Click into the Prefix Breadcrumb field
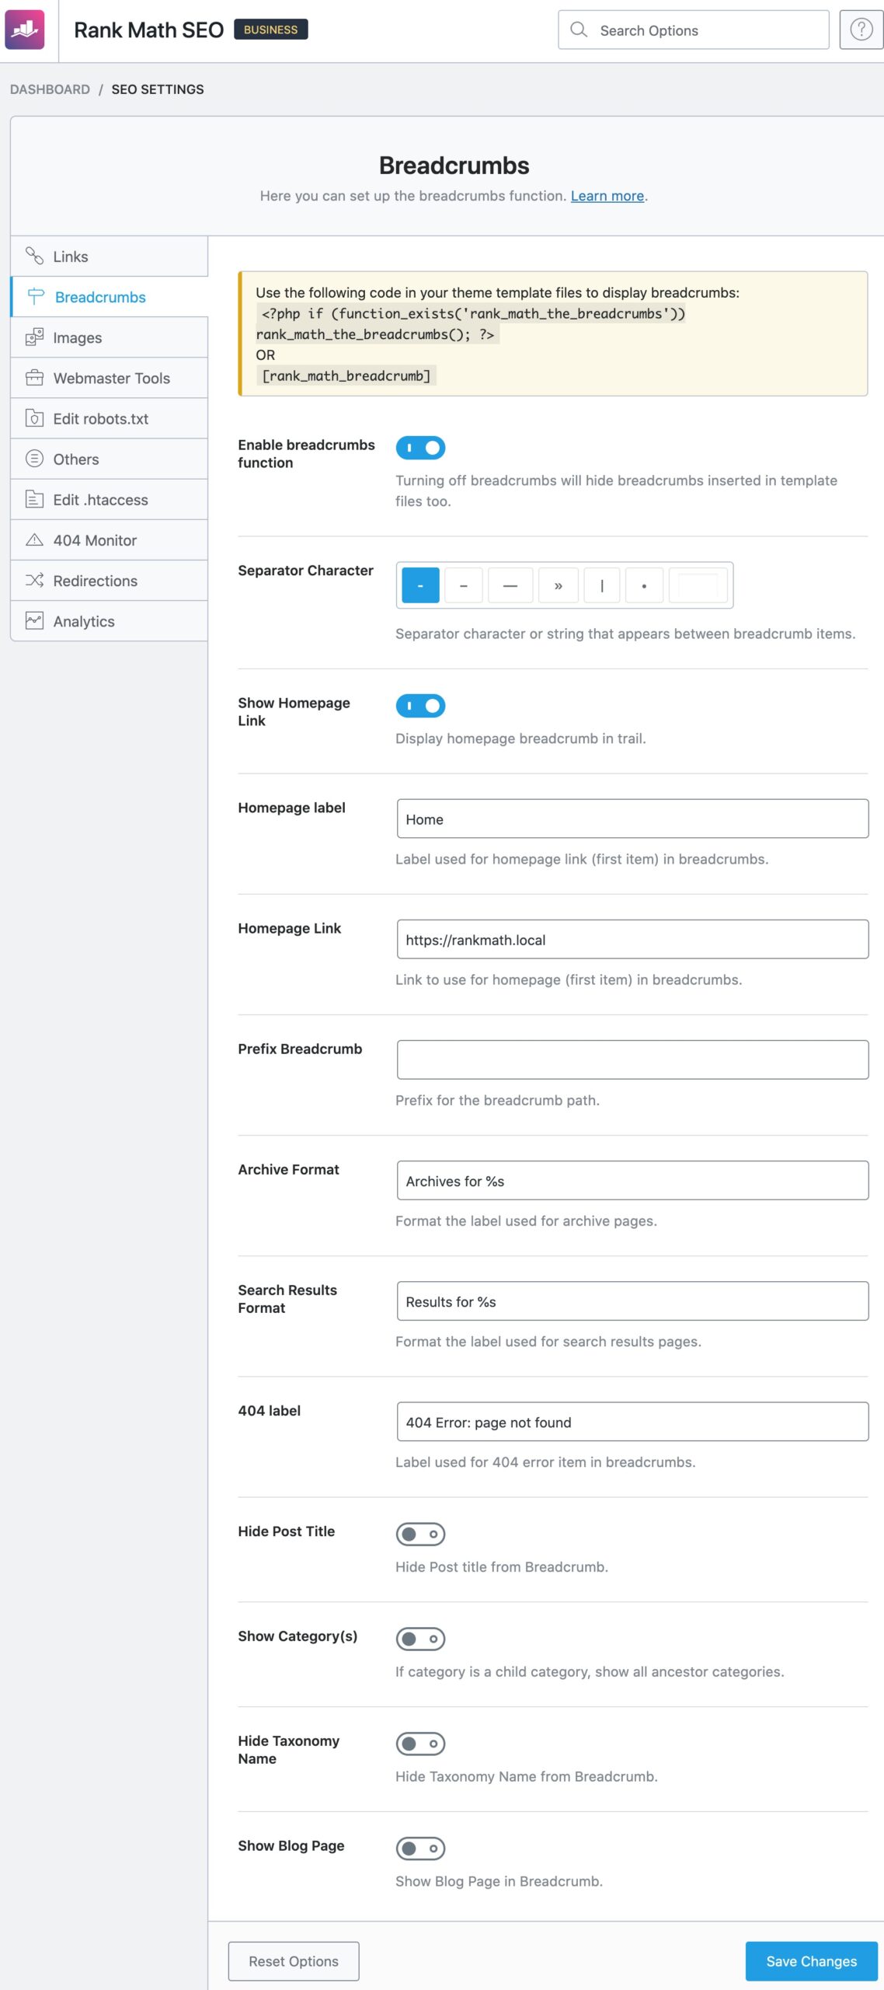Screen dimensions: 884x1990 (632, 1060)
